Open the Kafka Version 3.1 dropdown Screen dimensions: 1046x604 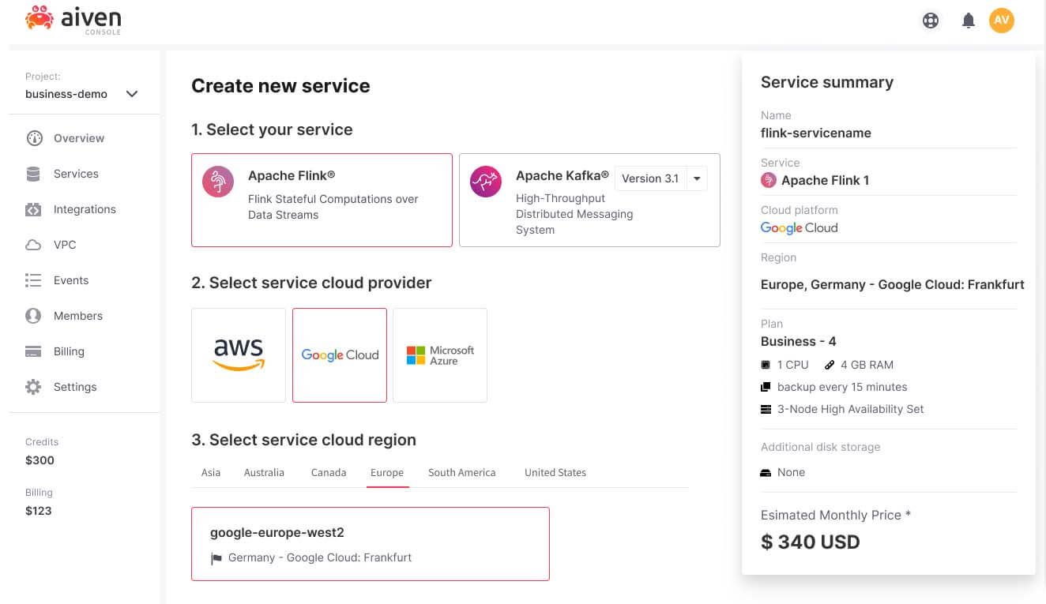(x=660, y=178)
